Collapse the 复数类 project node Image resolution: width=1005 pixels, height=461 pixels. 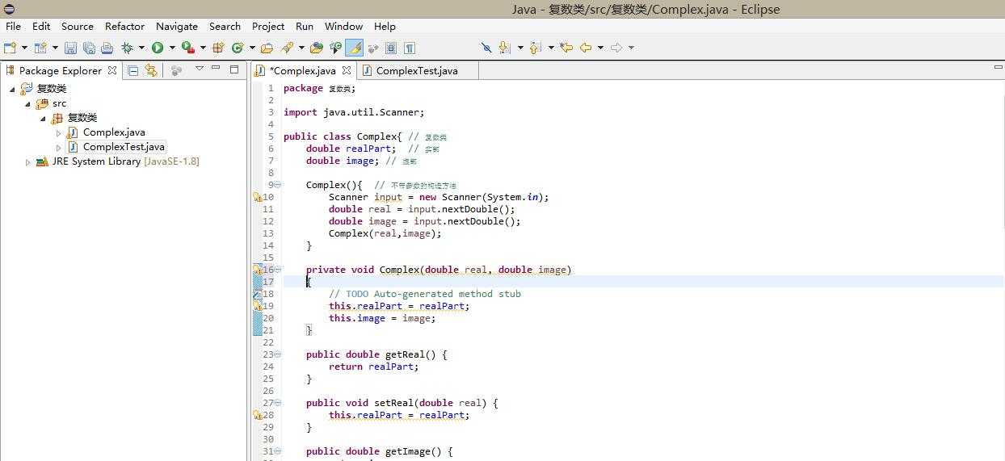pyautogui.click(x=12, y=89)
